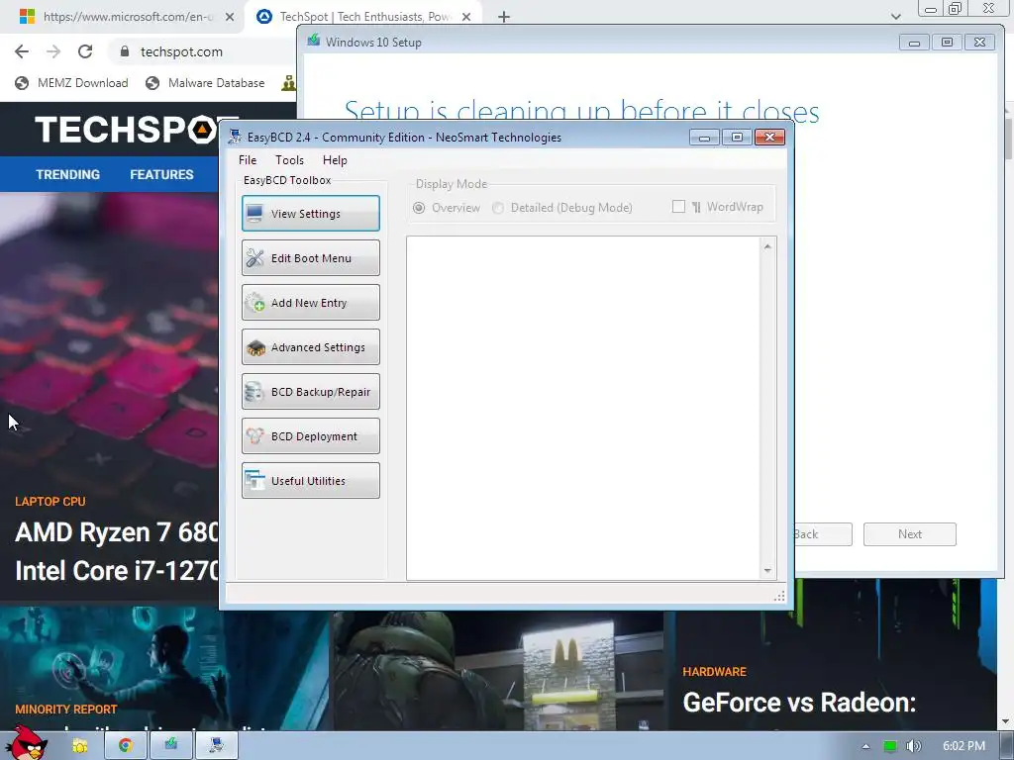Image resolution: width=1014 pixels, height=760 pixels.
Task: Open View Settings in EasyBCD Toolbox
Action: (310, 214)
